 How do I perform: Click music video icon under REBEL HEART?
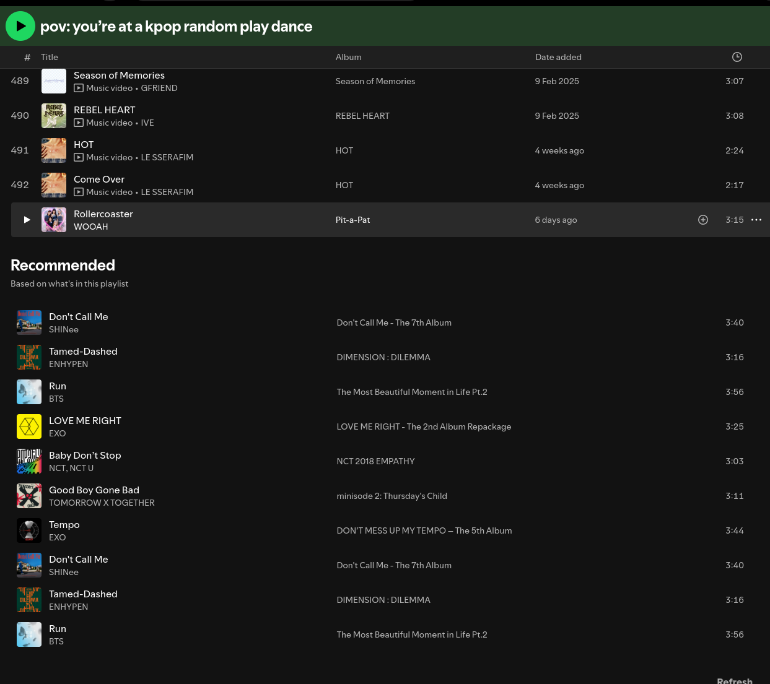79,123
